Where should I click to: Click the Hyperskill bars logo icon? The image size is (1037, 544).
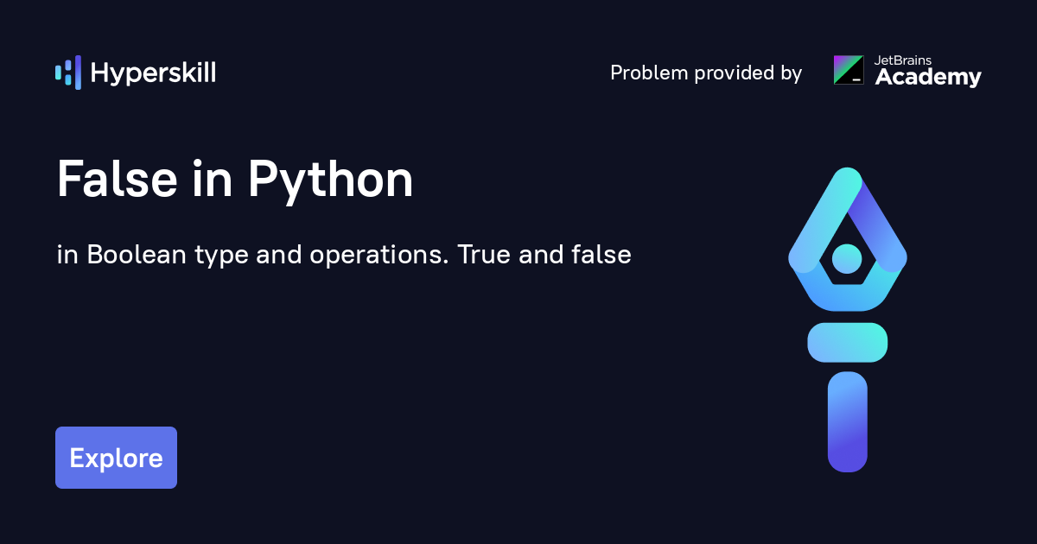(x=67, y=73)
